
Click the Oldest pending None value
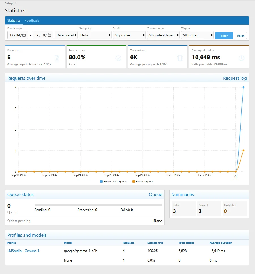[x=158, y=221]
